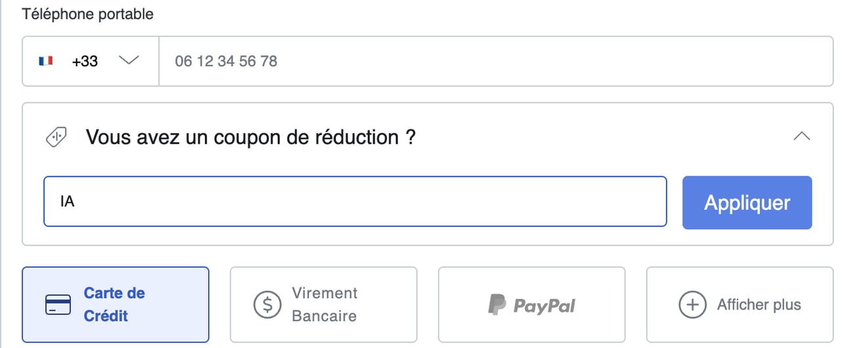The image size is (853, 348).
Task: Click the coupon tag icon
Action: [x=54, y=138]
